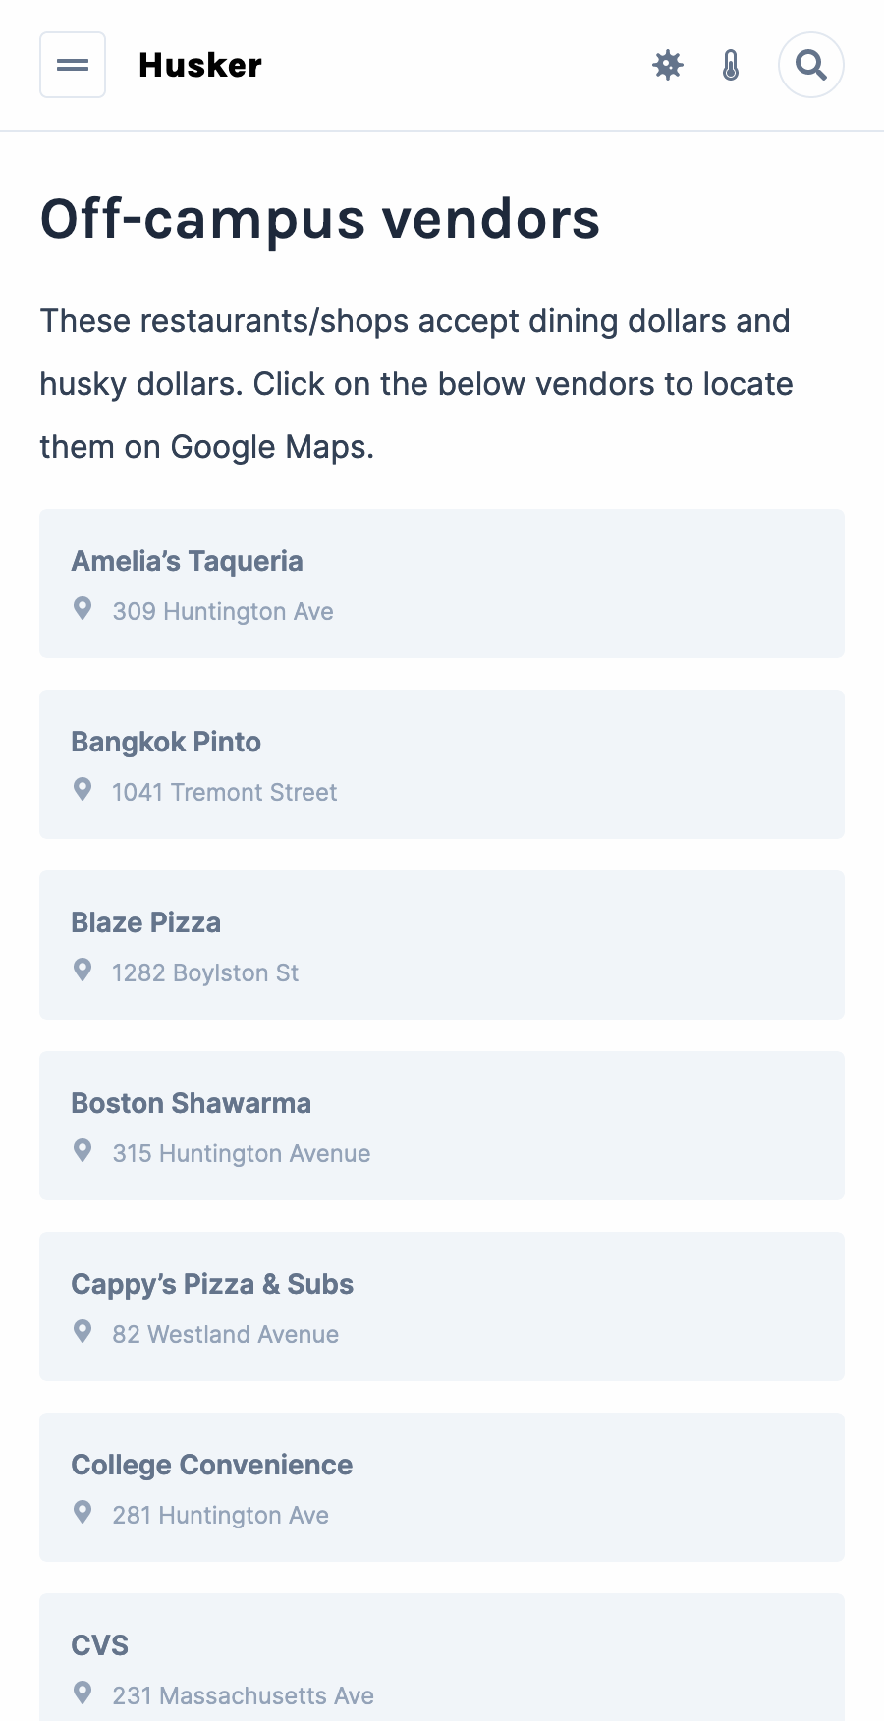Click map pin beside 1282 Boylston St

click(83, 971)
